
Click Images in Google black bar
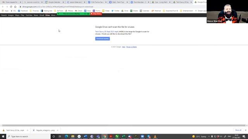(11, 15)
